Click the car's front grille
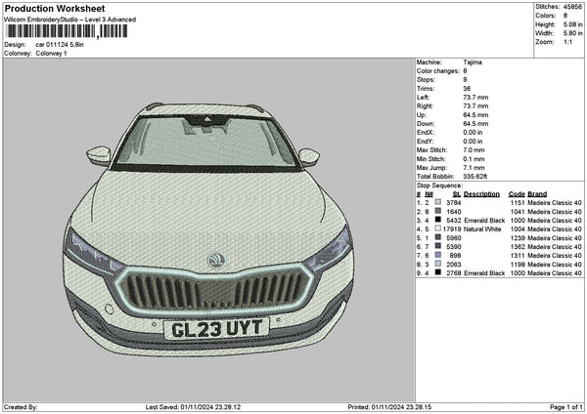This screenshot has width=587, height=414. pos(213,291)
